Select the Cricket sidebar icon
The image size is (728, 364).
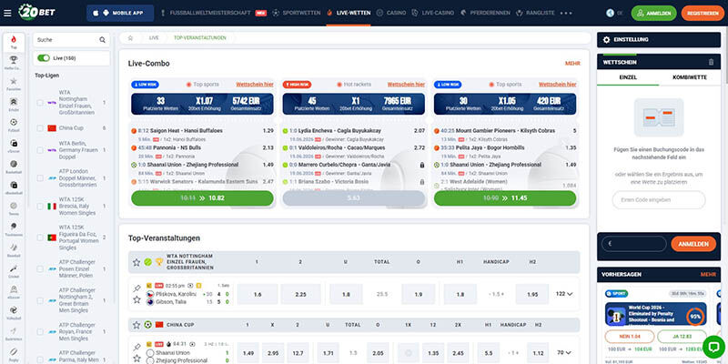coord(14,270)
